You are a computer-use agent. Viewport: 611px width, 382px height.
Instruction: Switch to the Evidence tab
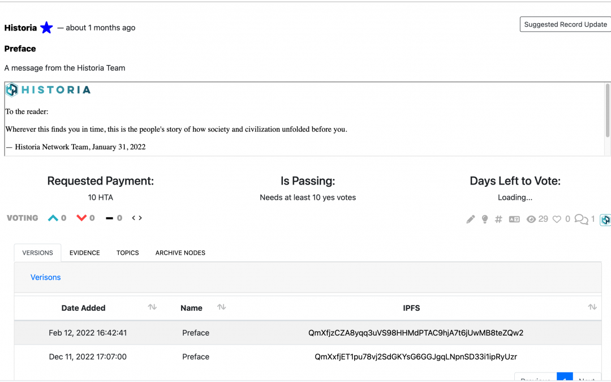point(85,253)
